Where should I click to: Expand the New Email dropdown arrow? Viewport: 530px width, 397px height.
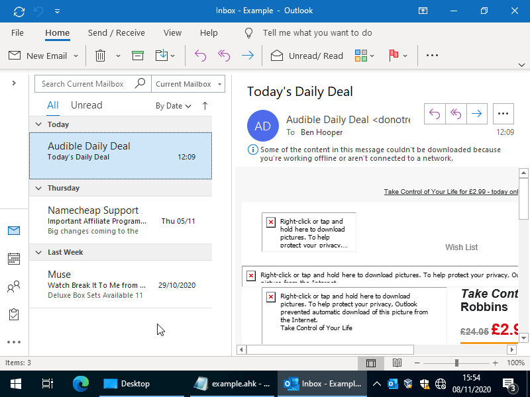pos(76,56)
